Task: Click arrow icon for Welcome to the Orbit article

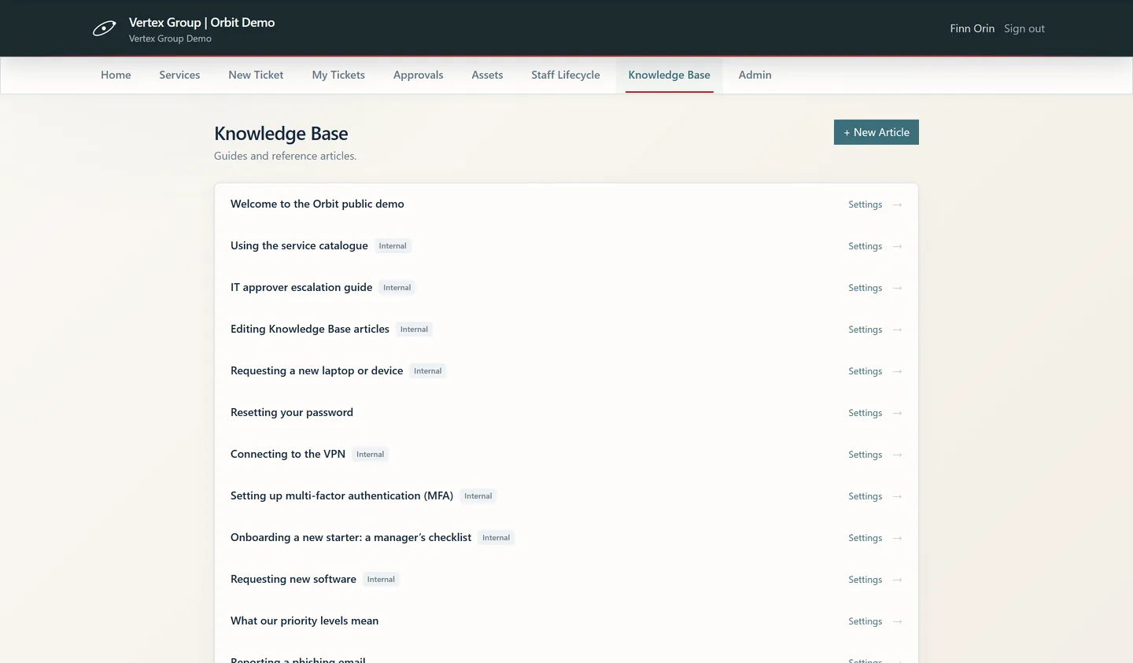Action: pyautogui.click(x=897, y=204)
